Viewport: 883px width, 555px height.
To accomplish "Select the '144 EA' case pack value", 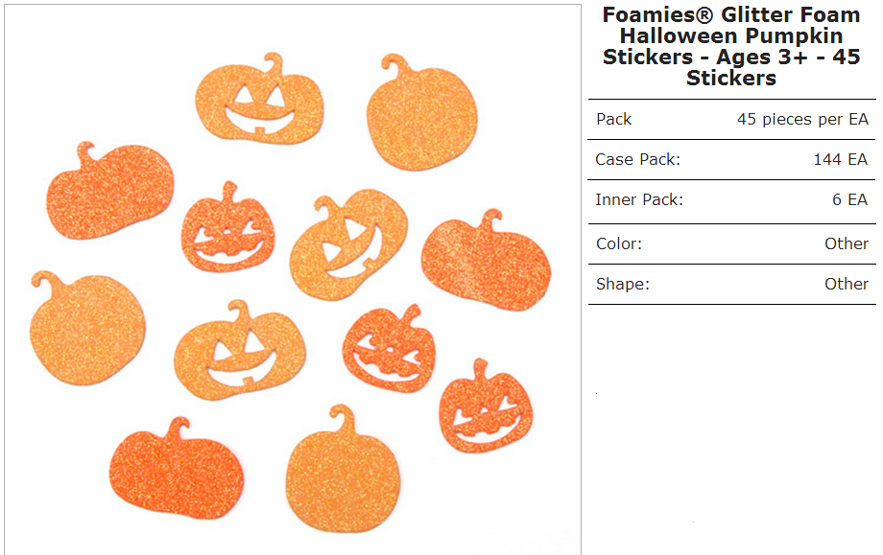I will 841,160.
